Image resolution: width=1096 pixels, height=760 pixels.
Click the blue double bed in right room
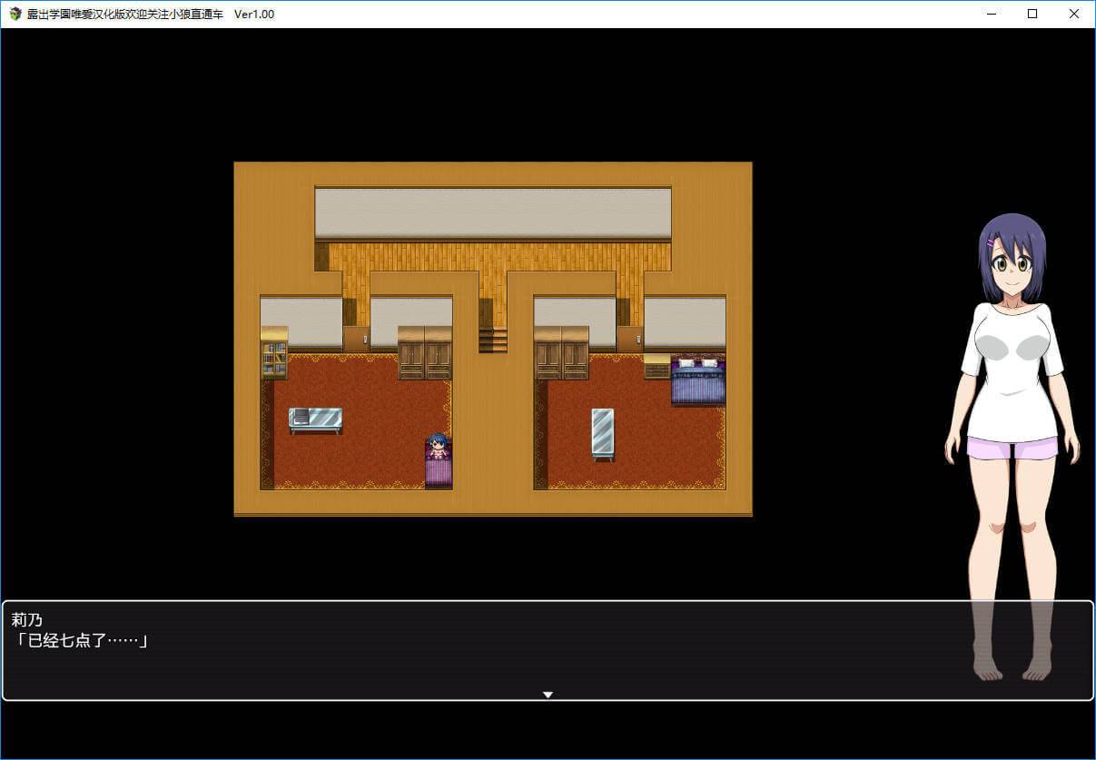697,381
